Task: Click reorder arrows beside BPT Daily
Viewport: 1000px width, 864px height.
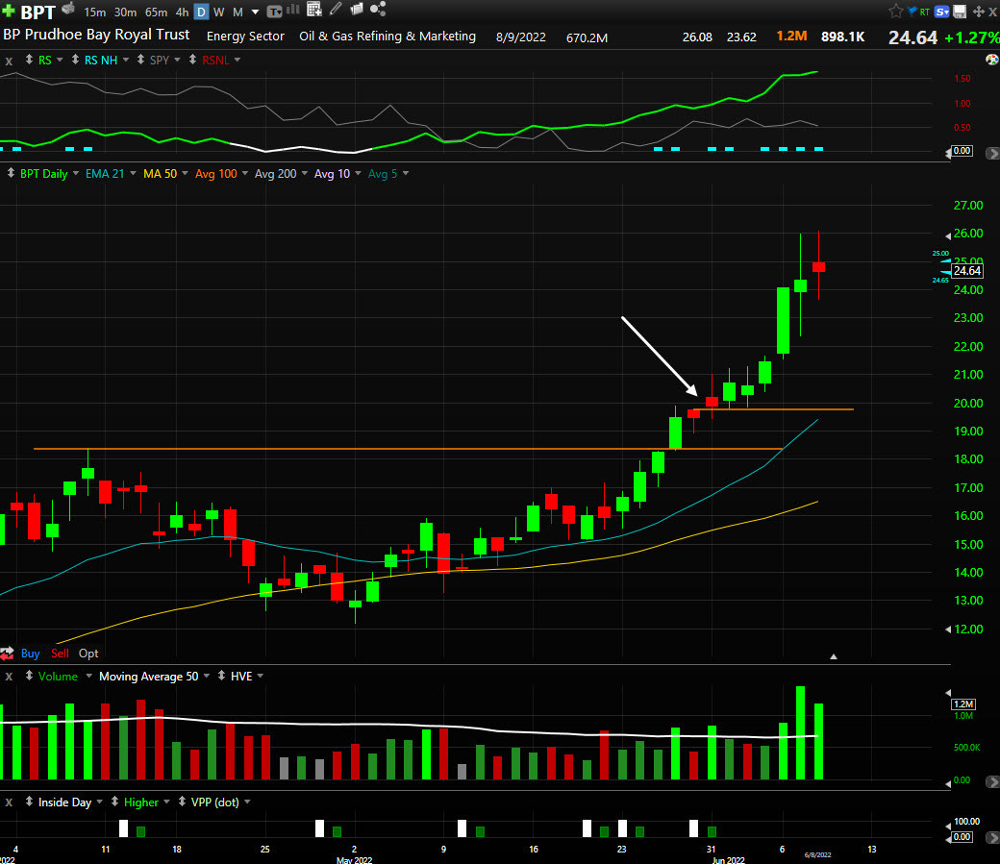Action: (x=11, y=173)
